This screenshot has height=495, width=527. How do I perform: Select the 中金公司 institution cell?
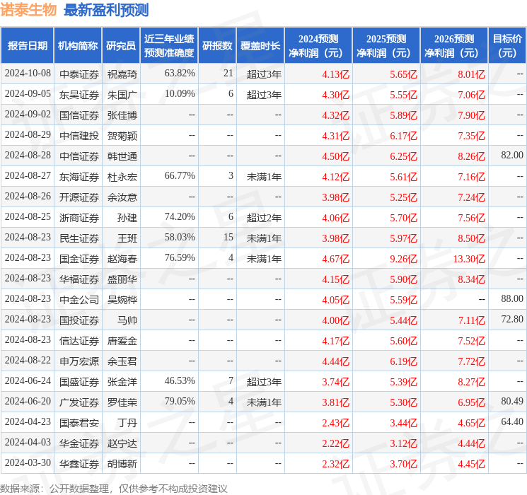[79, 300]
